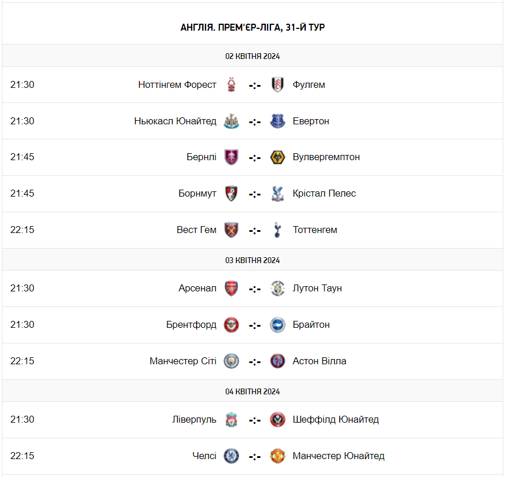The width and height of the screenshot is (505, 477).
Task: Open the Борнмут team link
Action: (197, 193)
